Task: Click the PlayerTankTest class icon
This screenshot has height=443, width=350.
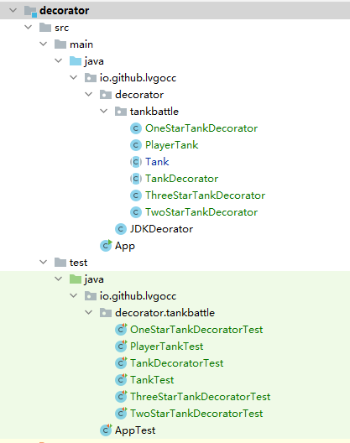Action: point(122,346)
